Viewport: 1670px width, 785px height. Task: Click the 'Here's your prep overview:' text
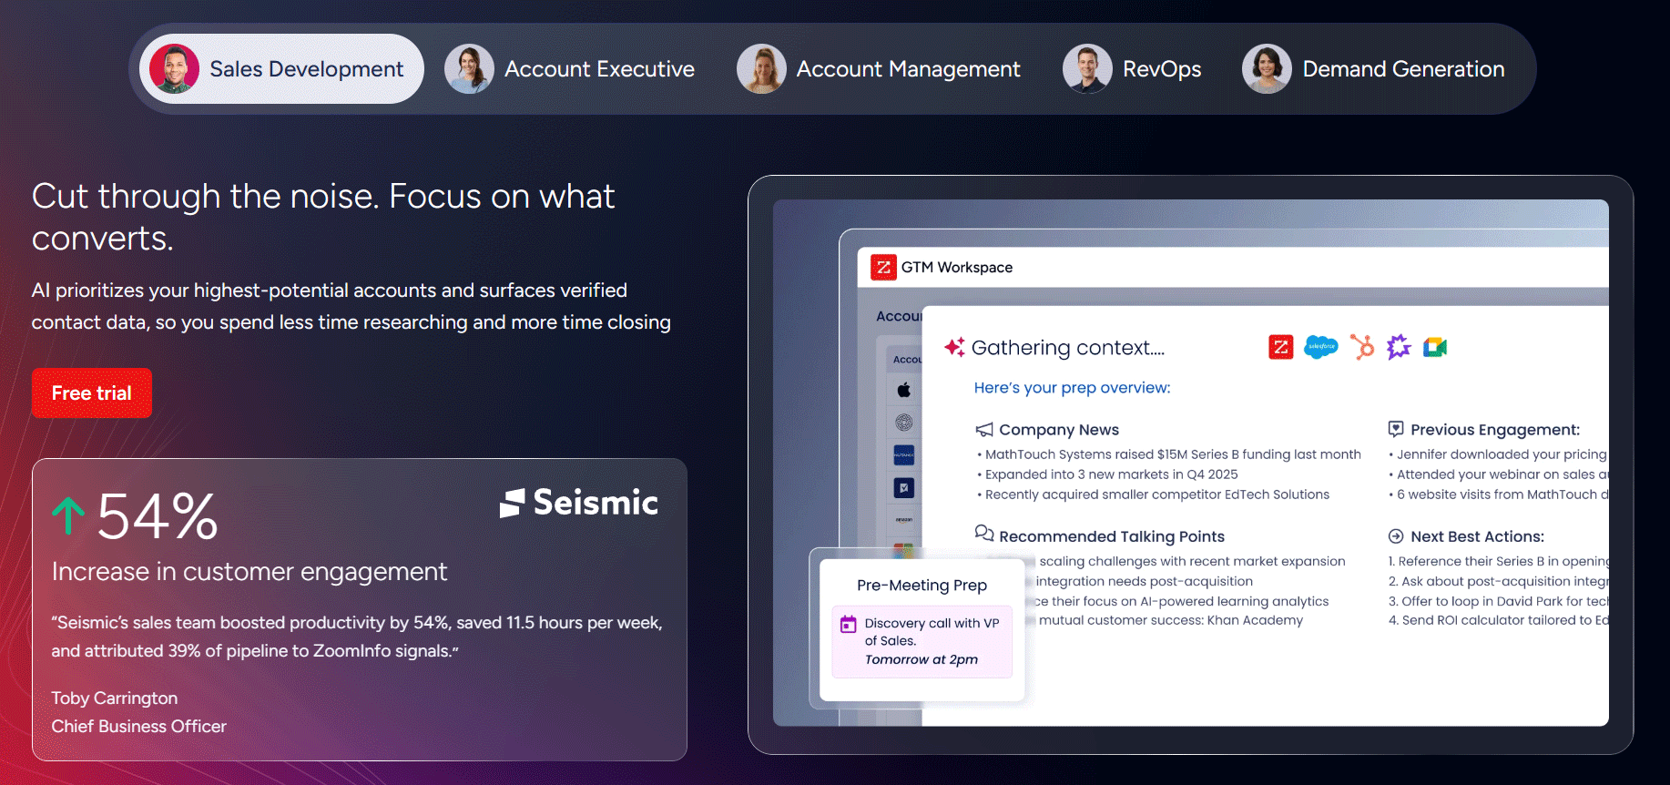coord(1073,388)
